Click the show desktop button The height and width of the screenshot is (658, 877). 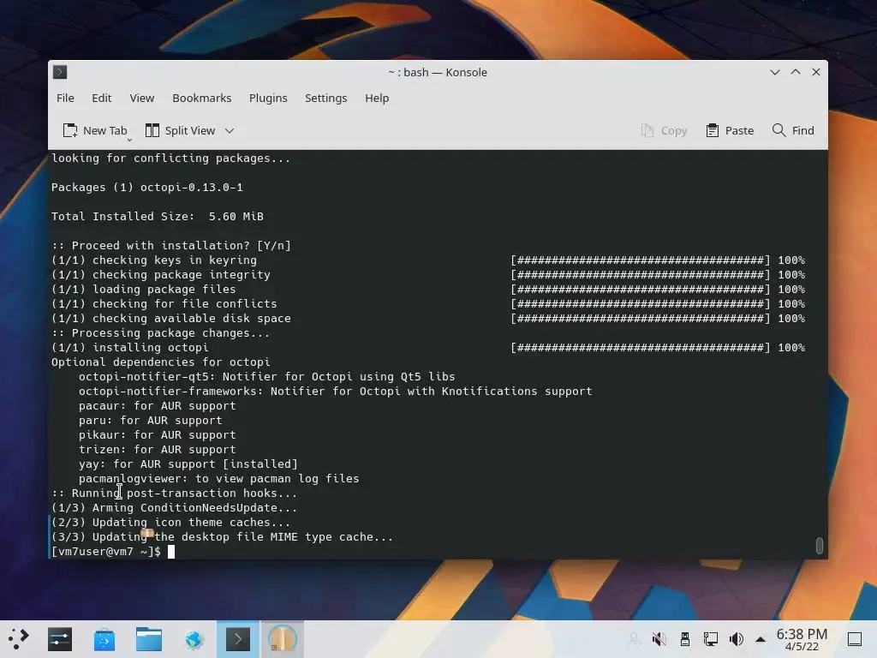pos(855,639)
